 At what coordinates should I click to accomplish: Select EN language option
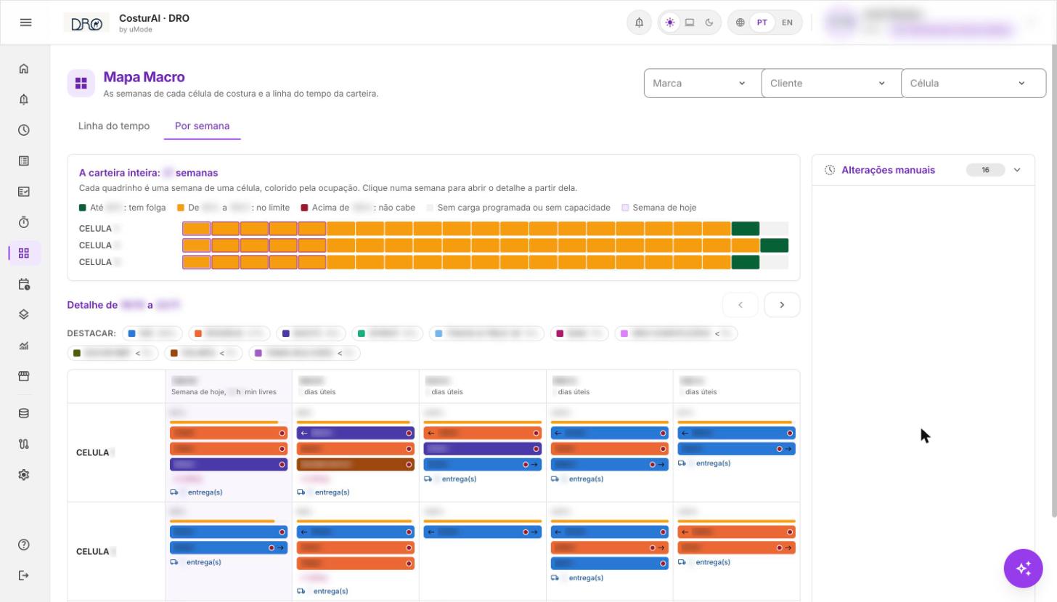787,23
